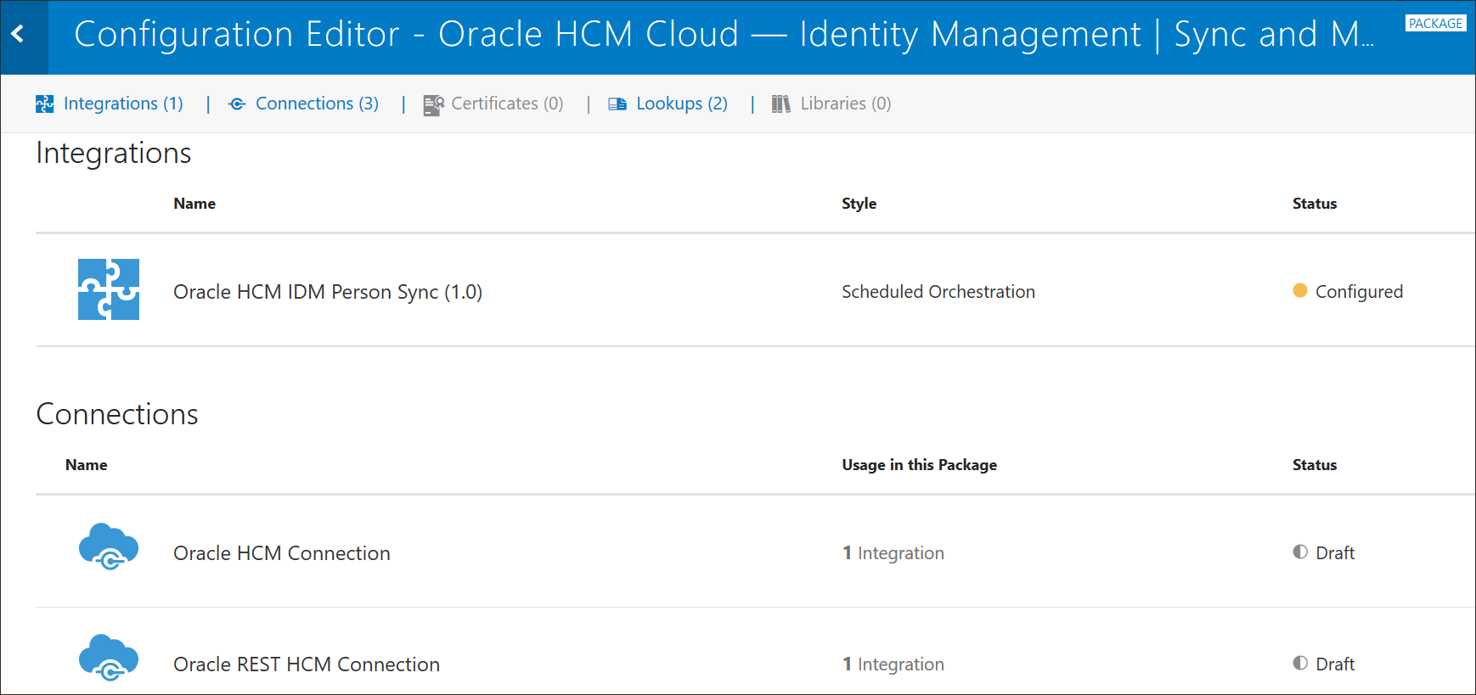Click the cloud icon for Oracle REST HCM Connection
This screenshot has width=1476, height=695.
(x=109, y=658)
